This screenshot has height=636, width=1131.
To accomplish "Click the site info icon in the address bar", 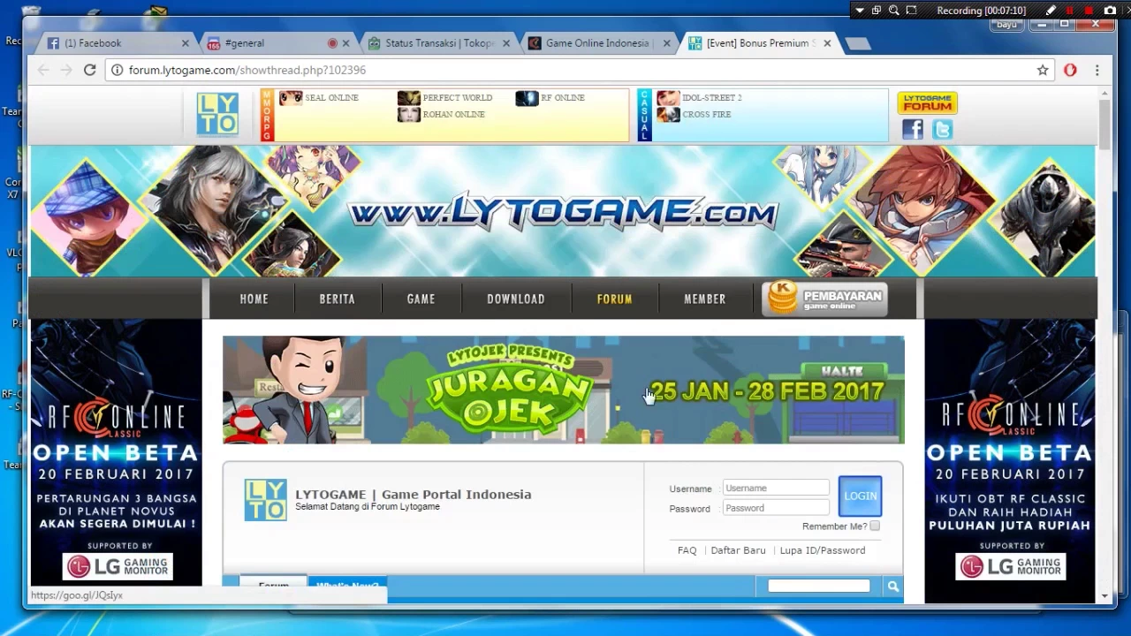I will click(117, 70).
